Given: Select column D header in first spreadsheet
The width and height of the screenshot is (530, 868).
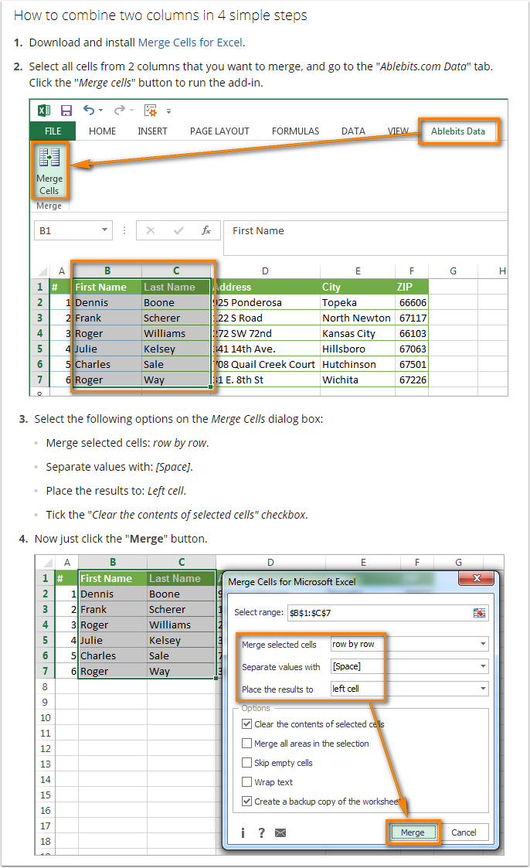Looking at the screenshot, I should [x=266, y=271].
